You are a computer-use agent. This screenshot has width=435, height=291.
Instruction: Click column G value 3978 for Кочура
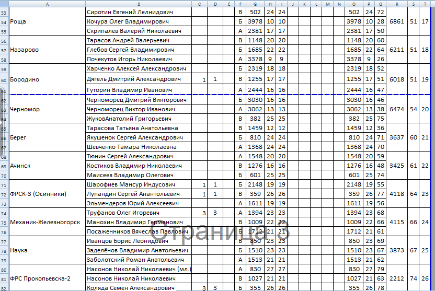[x=255, y=21]
